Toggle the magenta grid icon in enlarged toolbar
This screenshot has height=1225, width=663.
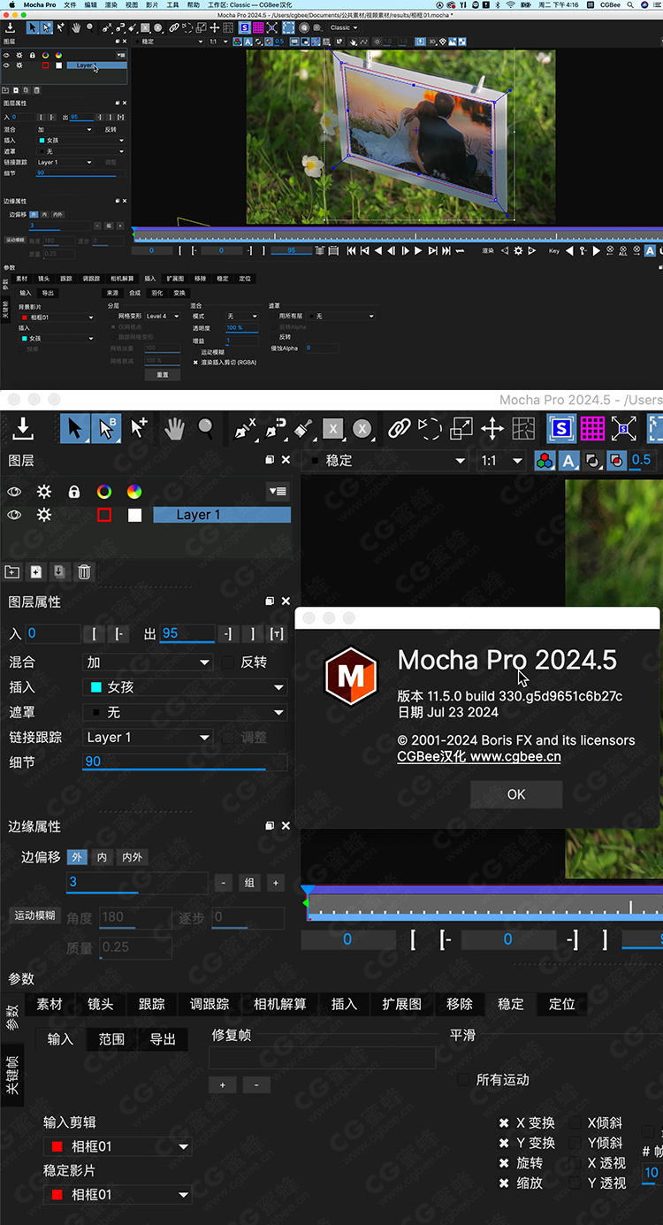(592, 429)
